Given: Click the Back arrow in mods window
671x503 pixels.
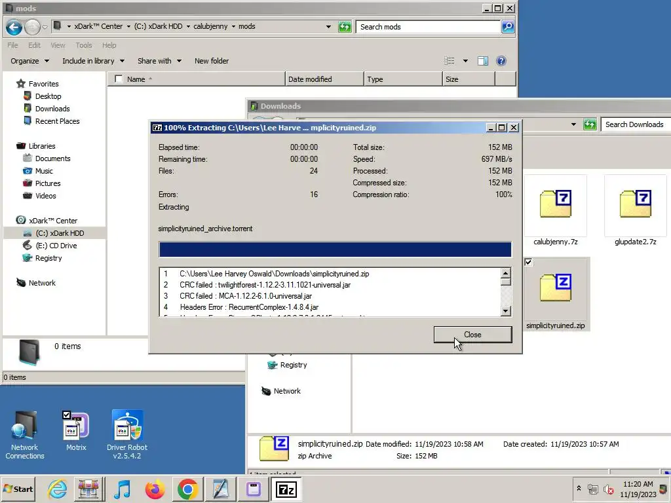Looking at the screenshot, I should [14, 28].
